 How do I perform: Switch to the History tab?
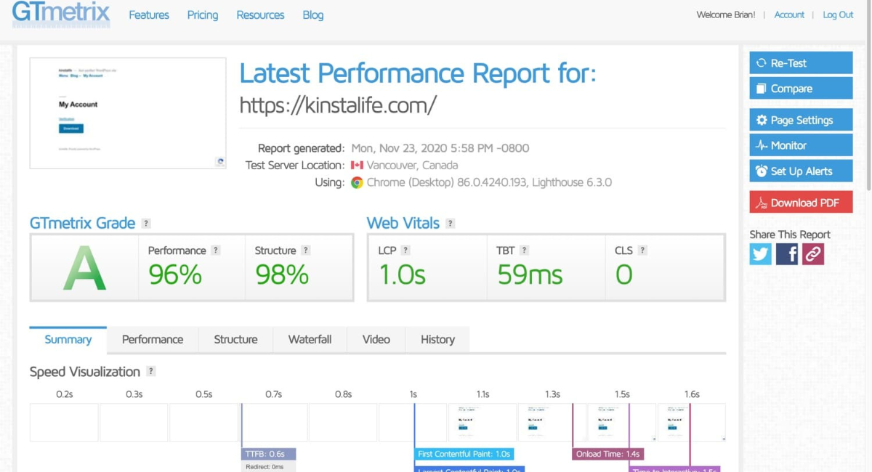[437, 339]
